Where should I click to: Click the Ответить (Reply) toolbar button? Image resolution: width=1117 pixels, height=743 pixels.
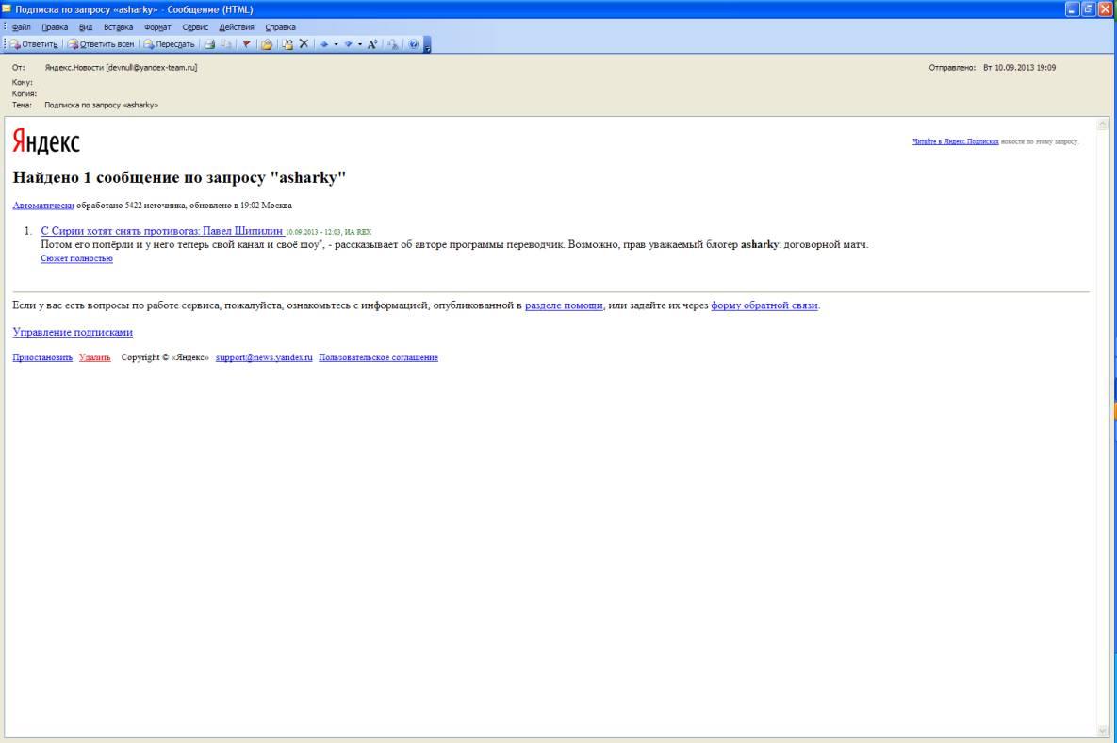[x=34, y=44]
